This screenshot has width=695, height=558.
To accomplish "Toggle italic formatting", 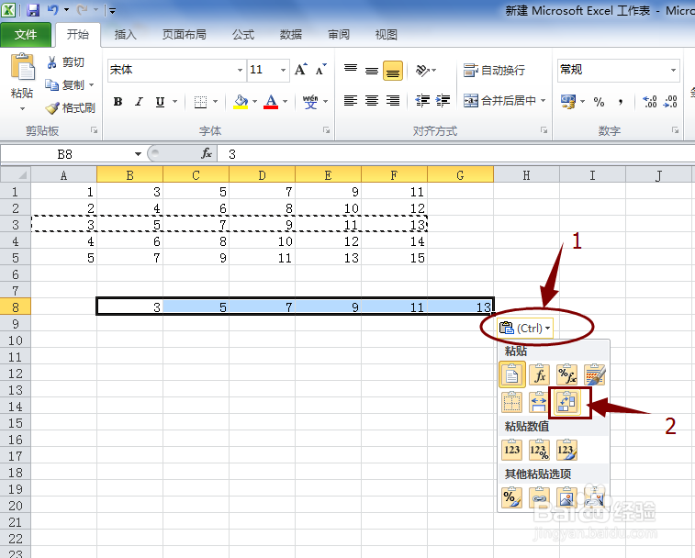I will (x=140, y=102).
